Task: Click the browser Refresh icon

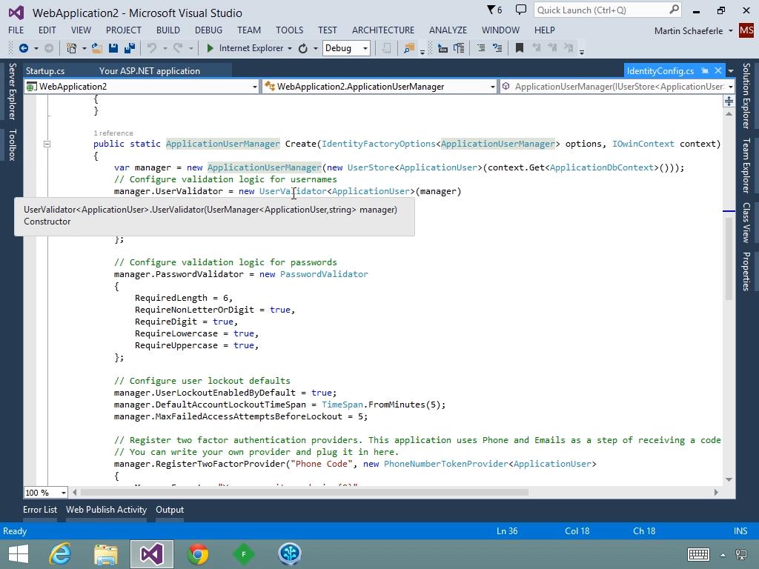Action: [303, 48]
